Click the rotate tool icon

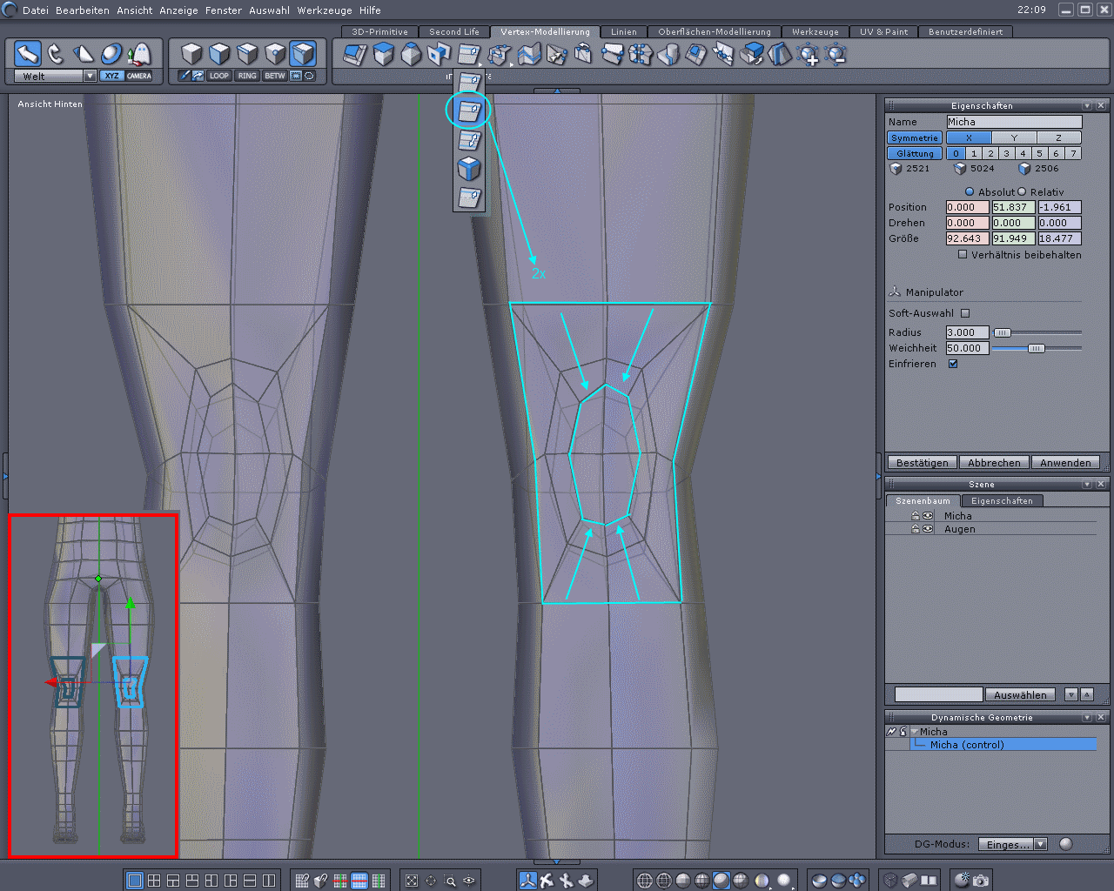pos(56,55)
